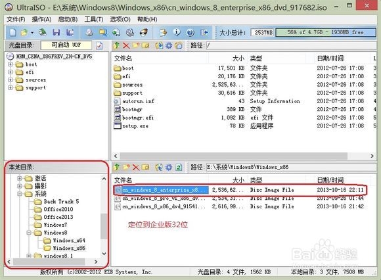Open the 启动(B) menu

coord(68,19)
